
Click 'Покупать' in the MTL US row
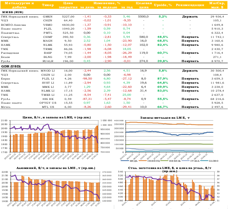point(190,107)
